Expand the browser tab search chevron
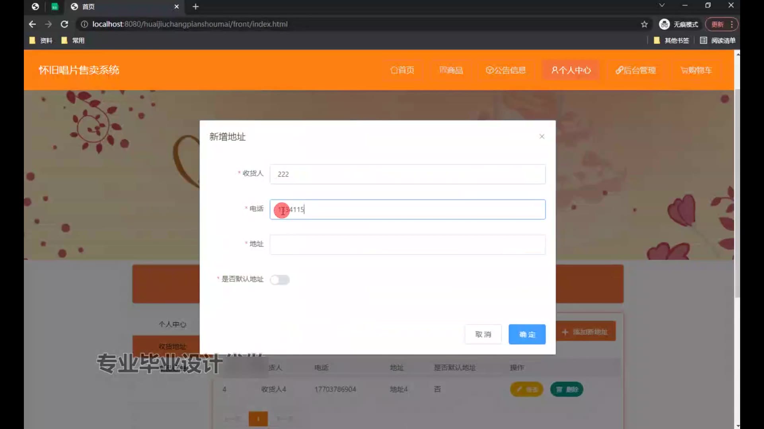The width and height of the screenshot is (764, 429). pyautogui.click(x=662, y=5)
